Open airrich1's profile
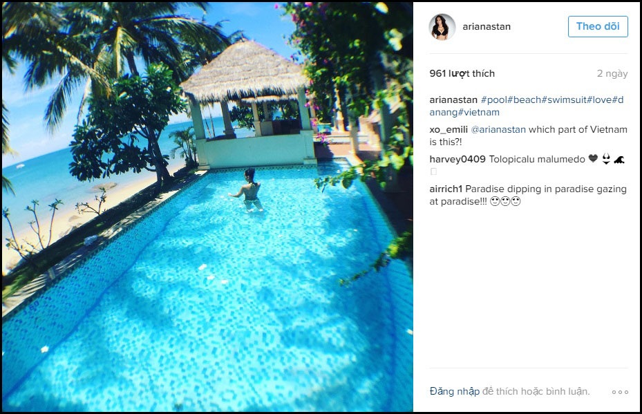The height and width of the screenshot is (414, 642). click(x=446, y=189)
